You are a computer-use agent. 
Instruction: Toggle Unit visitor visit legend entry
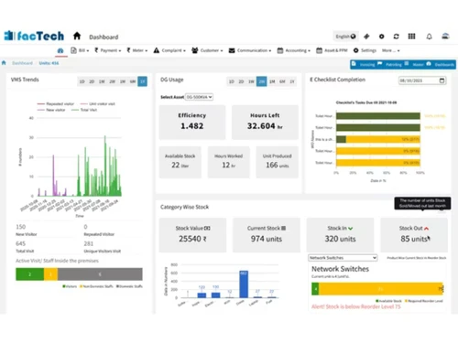click(98, 104)
